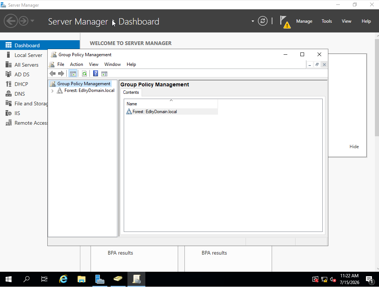Screen dimensions: 379x287
Task: Open taskbar Search magnifier
Action: [26, 279]
